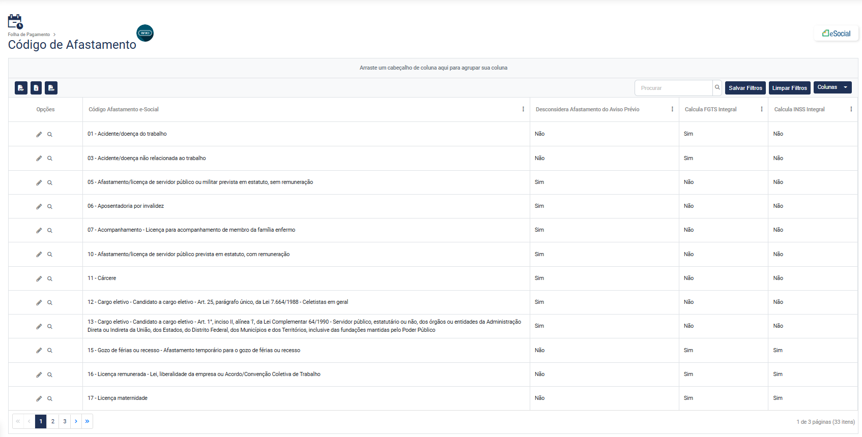Click the Procurar search field
This screenshot has height=437, width=862.
(673, 88)
